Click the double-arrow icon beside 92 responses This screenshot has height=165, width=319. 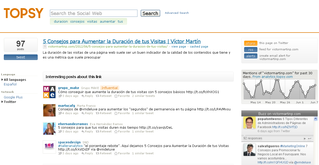point(304,139)
